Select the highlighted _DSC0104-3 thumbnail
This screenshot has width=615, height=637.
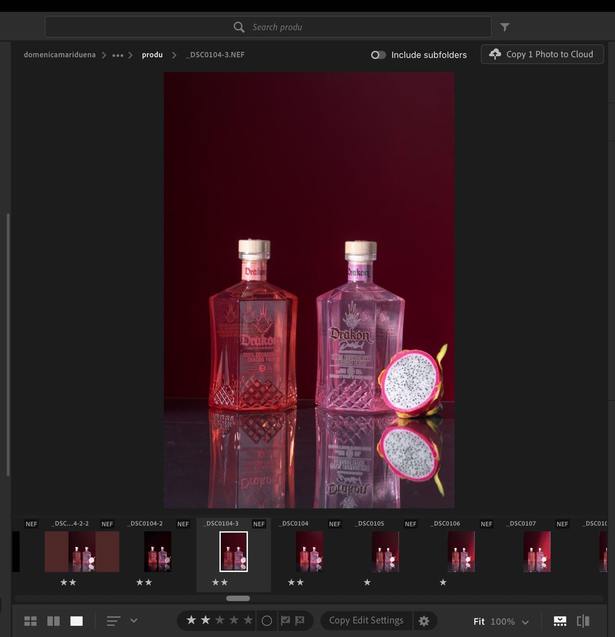tap(233, 551)
